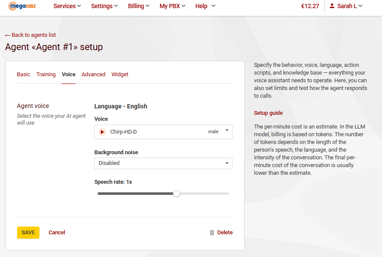Play the Chirp-HD-D voice preview
Screen dimensions: 382x257
click(x=102, y=132)
